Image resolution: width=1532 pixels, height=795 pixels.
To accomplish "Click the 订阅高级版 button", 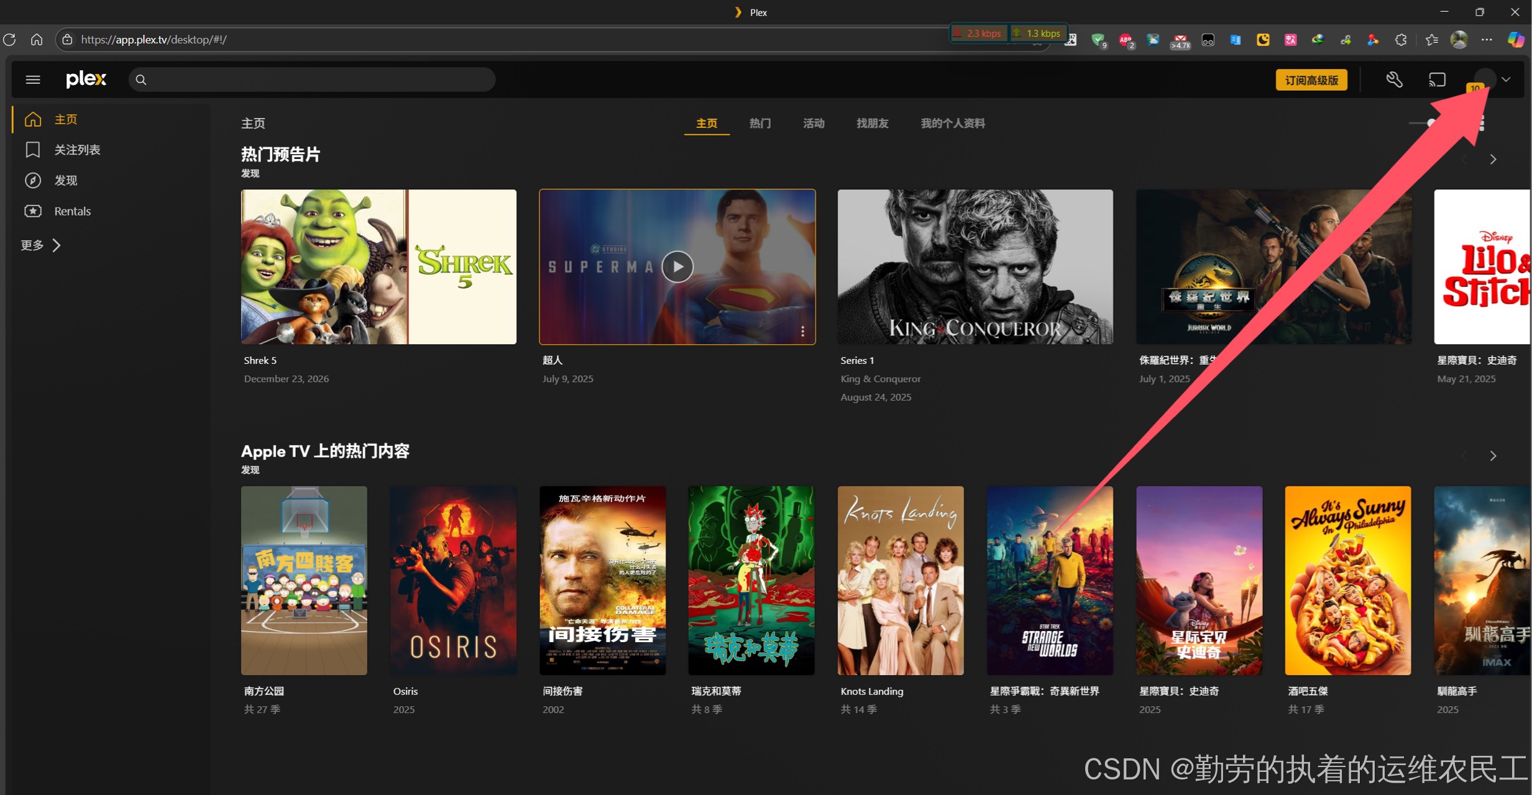I will click(1311, 80).
